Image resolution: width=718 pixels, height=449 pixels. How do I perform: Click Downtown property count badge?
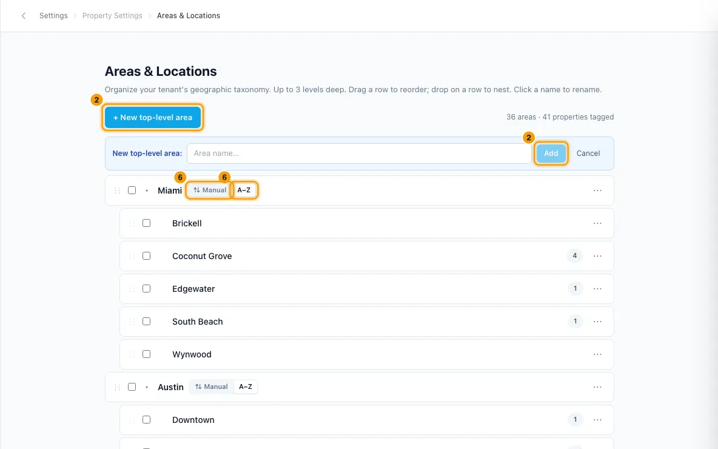pyautogui.click(x=575, y=420)
